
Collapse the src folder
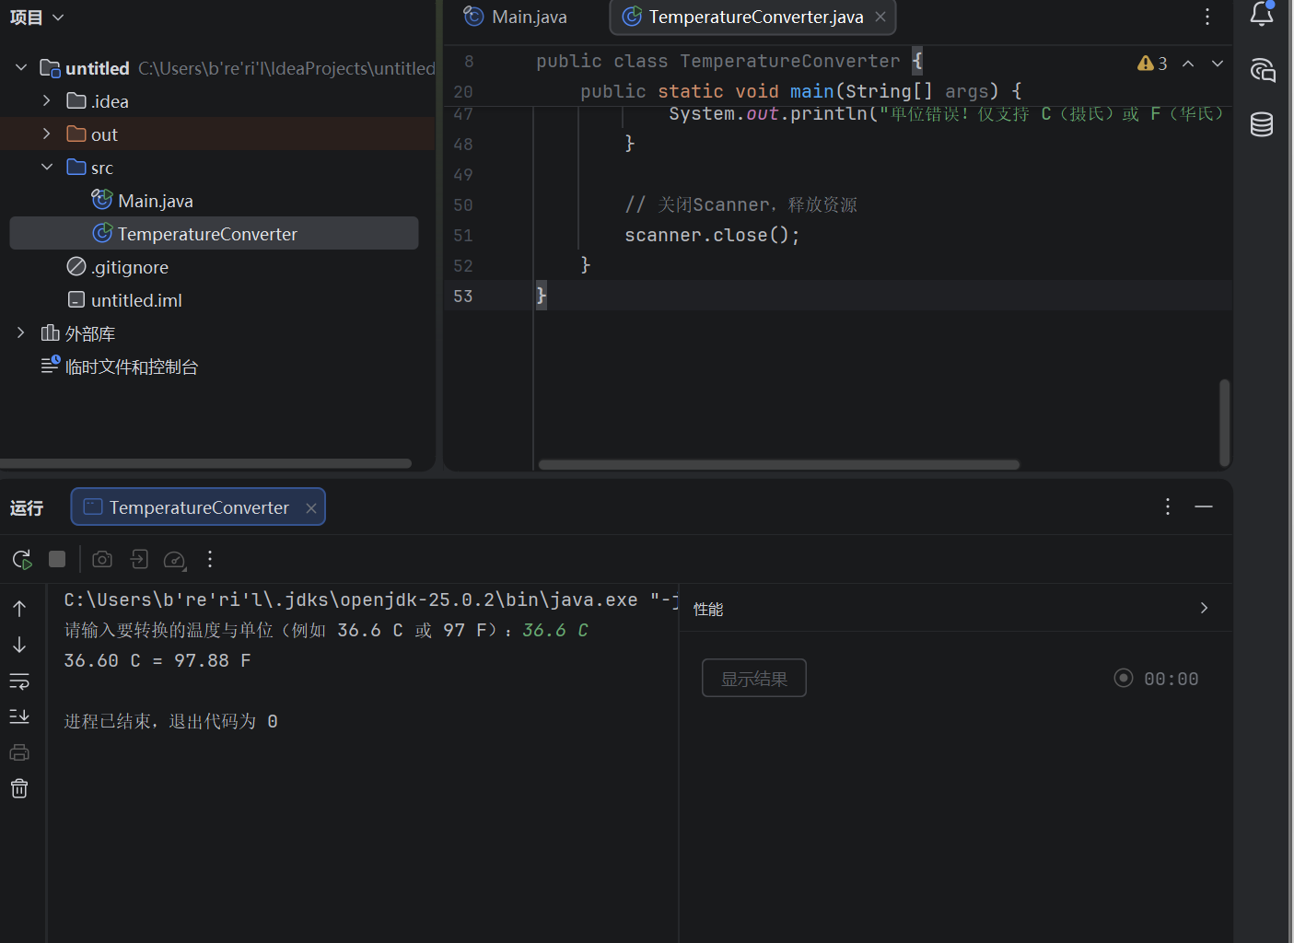point(47,168)
